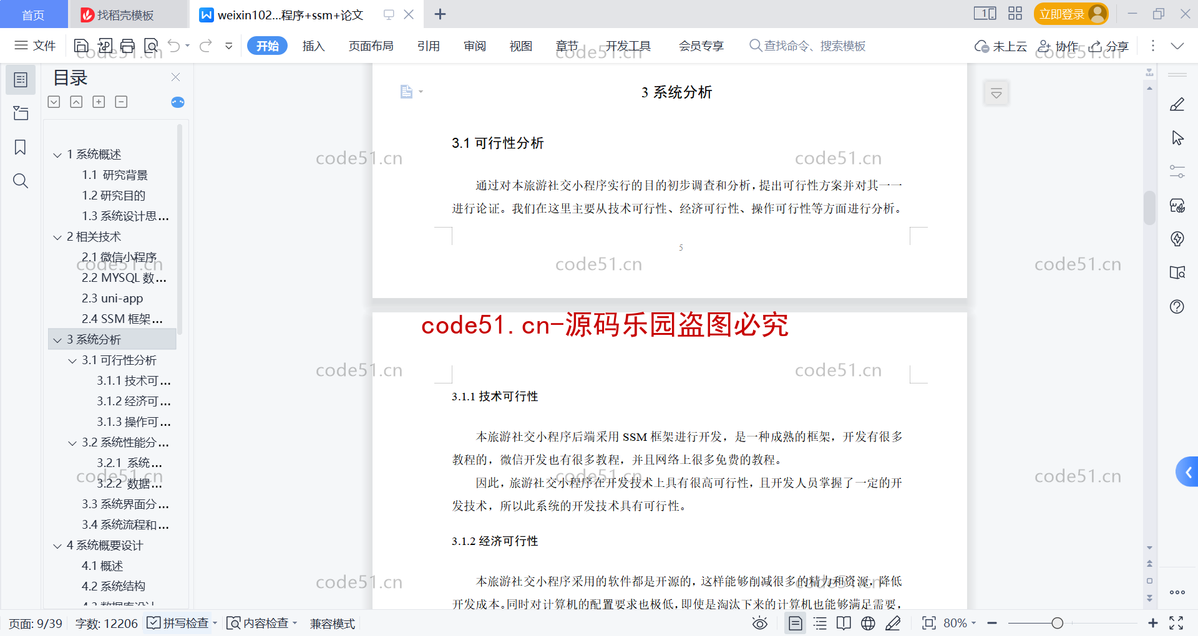This screenshot has height=636, width=1198.
Task: Click the zoom in plus button
Action: point(1153,623)
